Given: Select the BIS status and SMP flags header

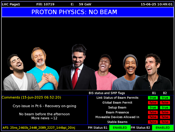Looking at the screenshot, I should point(110,93).
